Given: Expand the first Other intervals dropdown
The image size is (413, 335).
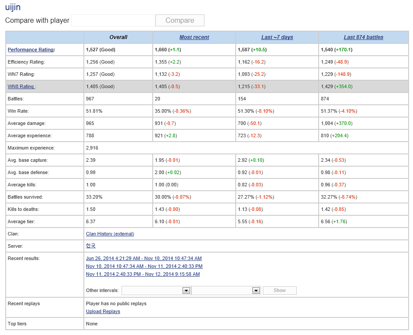Looking at the screenshot, I should point(186,290).
